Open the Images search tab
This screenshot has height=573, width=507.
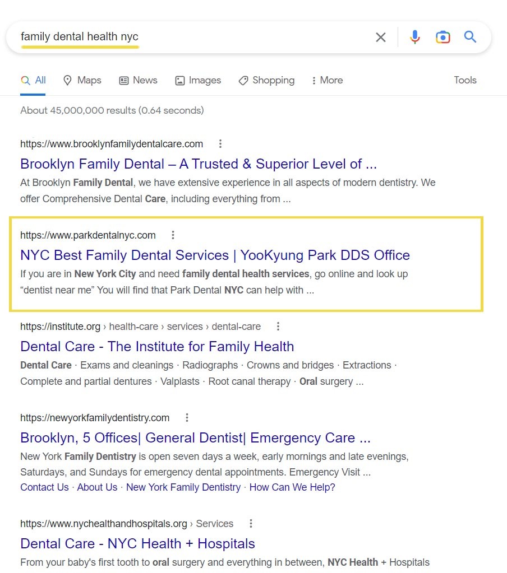[x=198, y=80]
